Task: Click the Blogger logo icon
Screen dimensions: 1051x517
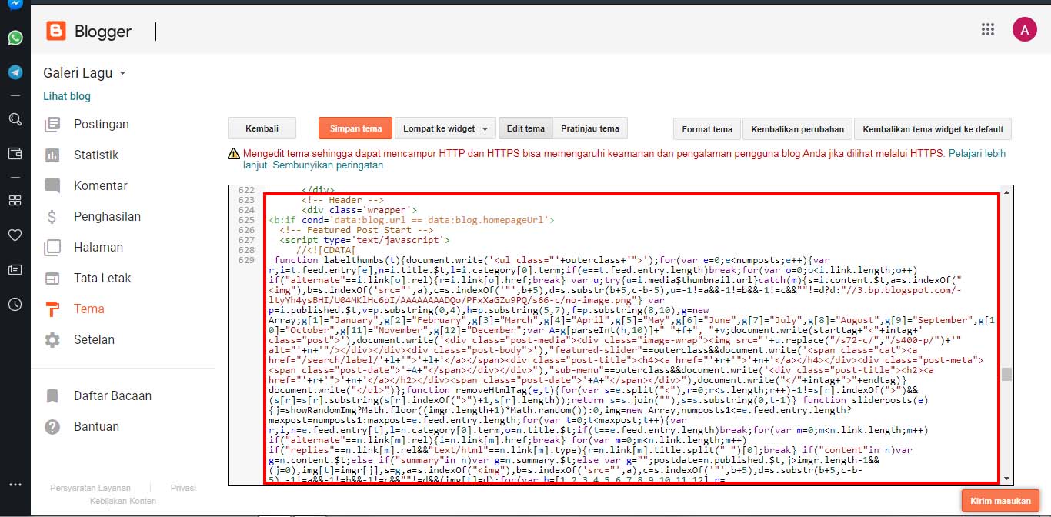Action: coord(56,31)
